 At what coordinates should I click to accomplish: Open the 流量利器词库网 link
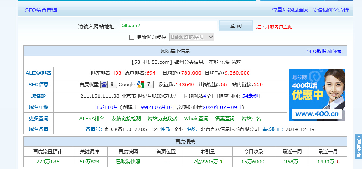290,10
